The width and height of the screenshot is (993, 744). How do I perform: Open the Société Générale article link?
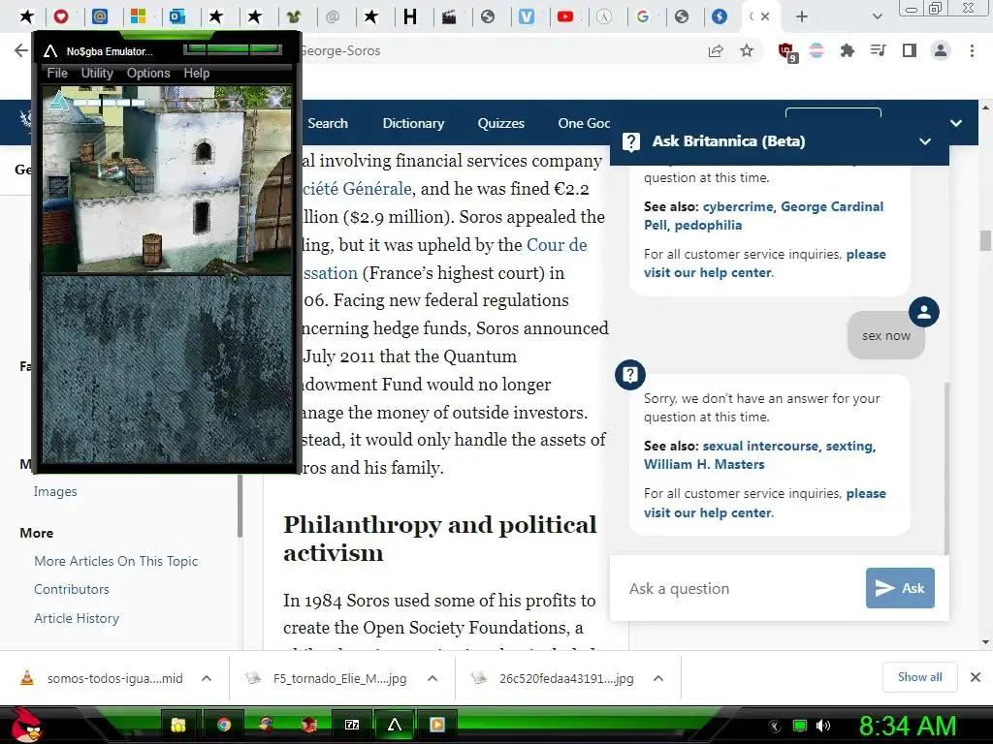point(357,189)
